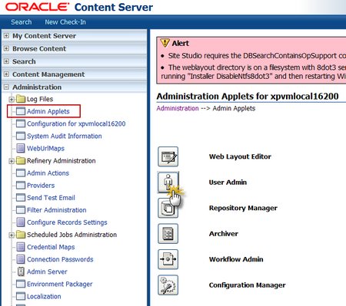Image resolution: width=346 pixels, height=306 pixels.
Task: Click the WebUrlMaps page icon
Action: point(21,148)
